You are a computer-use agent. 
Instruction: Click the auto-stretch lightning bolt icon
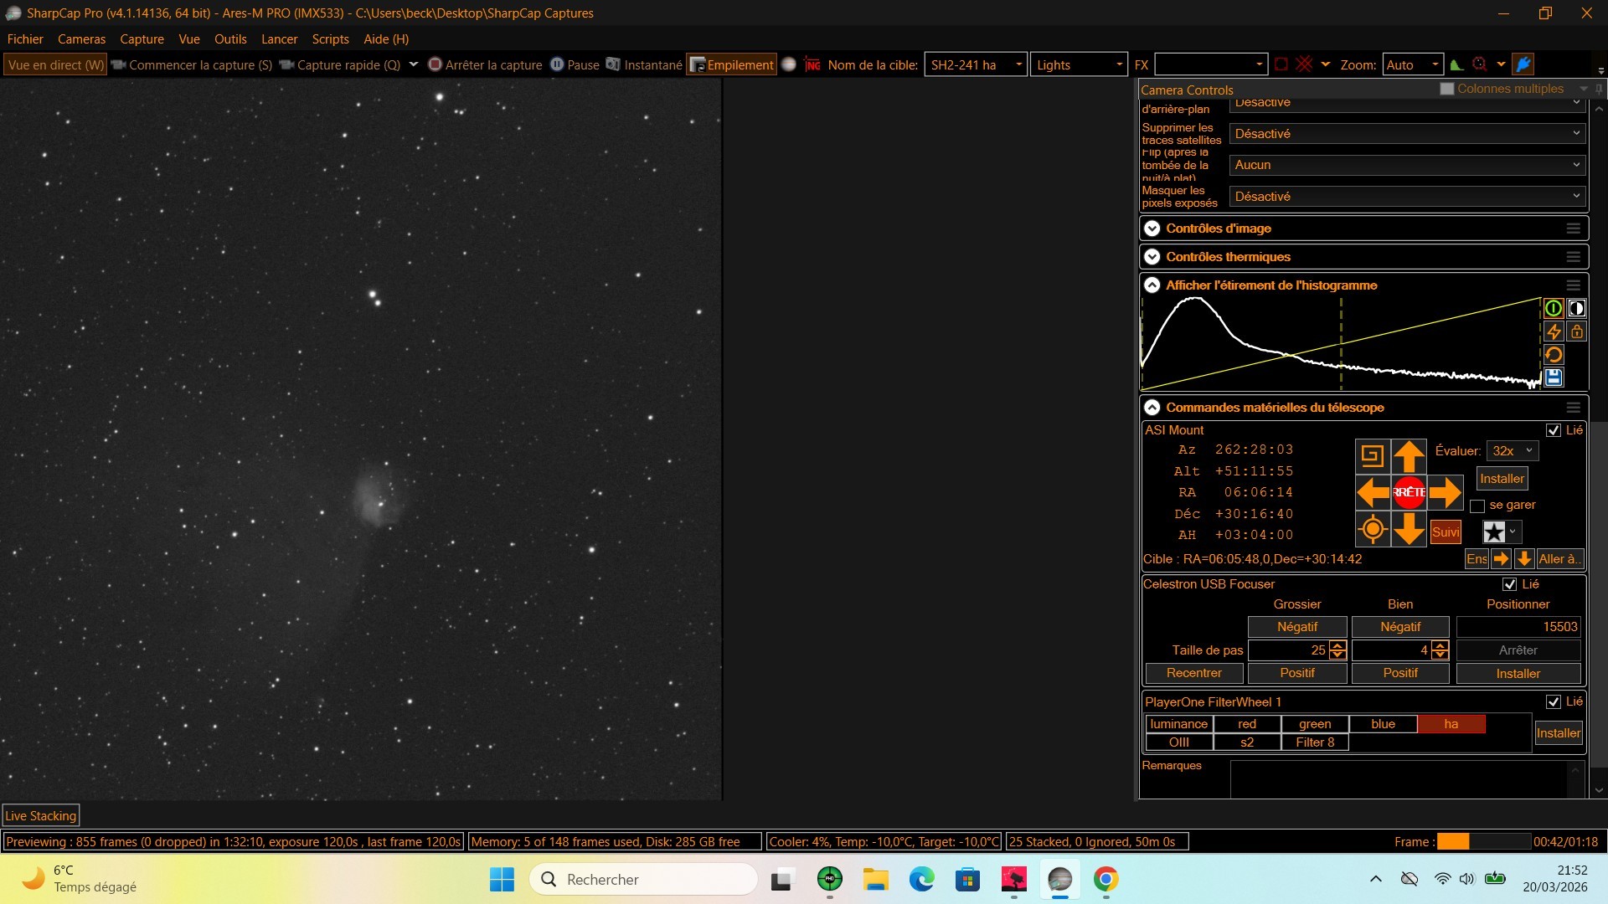coord(1554,332)
